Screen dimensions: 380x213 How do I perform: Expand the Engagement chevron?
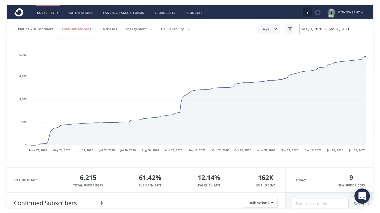pos(152,29)
